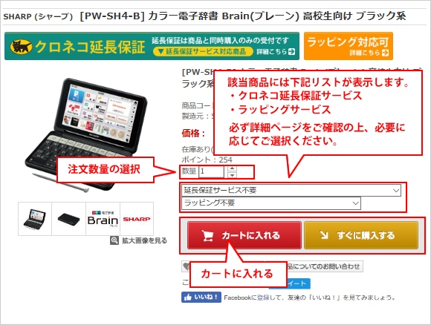Click the 数量 quantity input field
431x325 pixels.
(x=211, y=171)
